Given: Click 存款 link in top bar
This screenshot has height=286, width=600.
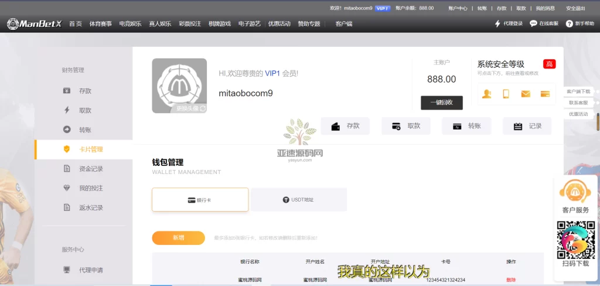Looking at the screenshot, I should (x=502, y=8).
